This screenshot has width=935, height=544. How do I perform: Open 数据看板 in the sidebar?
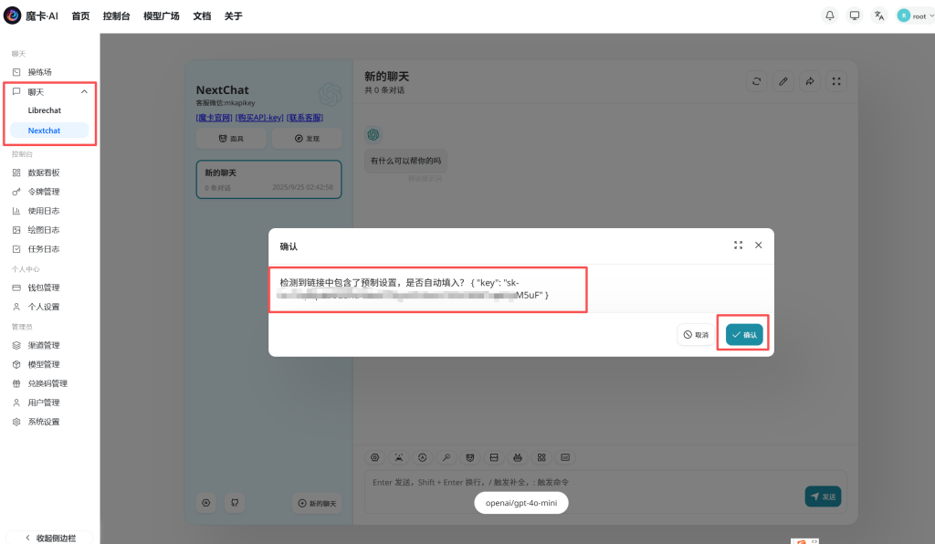43,173
